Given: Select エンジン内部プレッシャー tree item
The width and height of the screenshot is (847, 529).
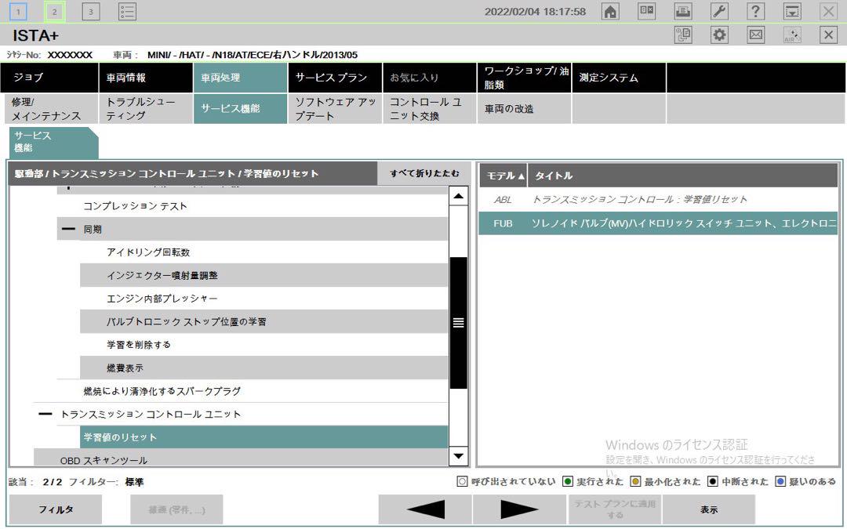Looking at the screenshot, I should (264, 299).
